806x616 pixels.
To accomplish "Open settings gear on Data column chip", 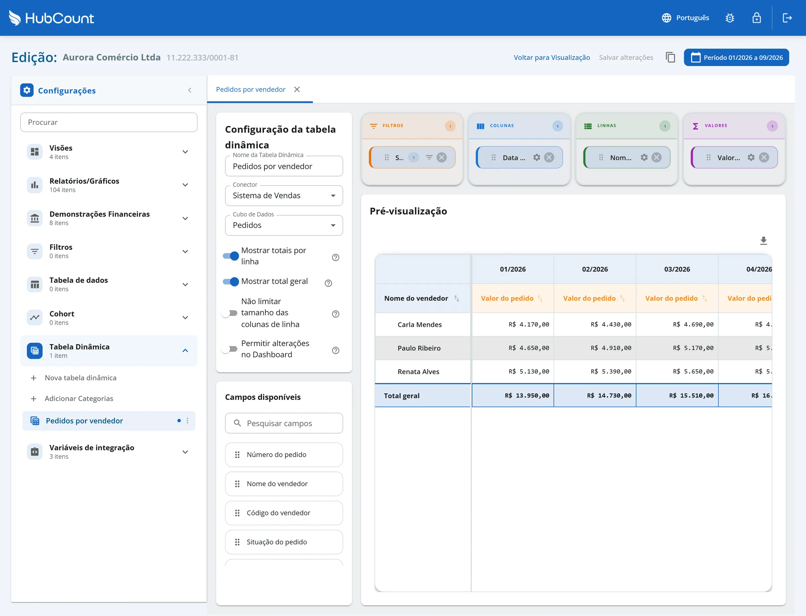I will point(536,157).
